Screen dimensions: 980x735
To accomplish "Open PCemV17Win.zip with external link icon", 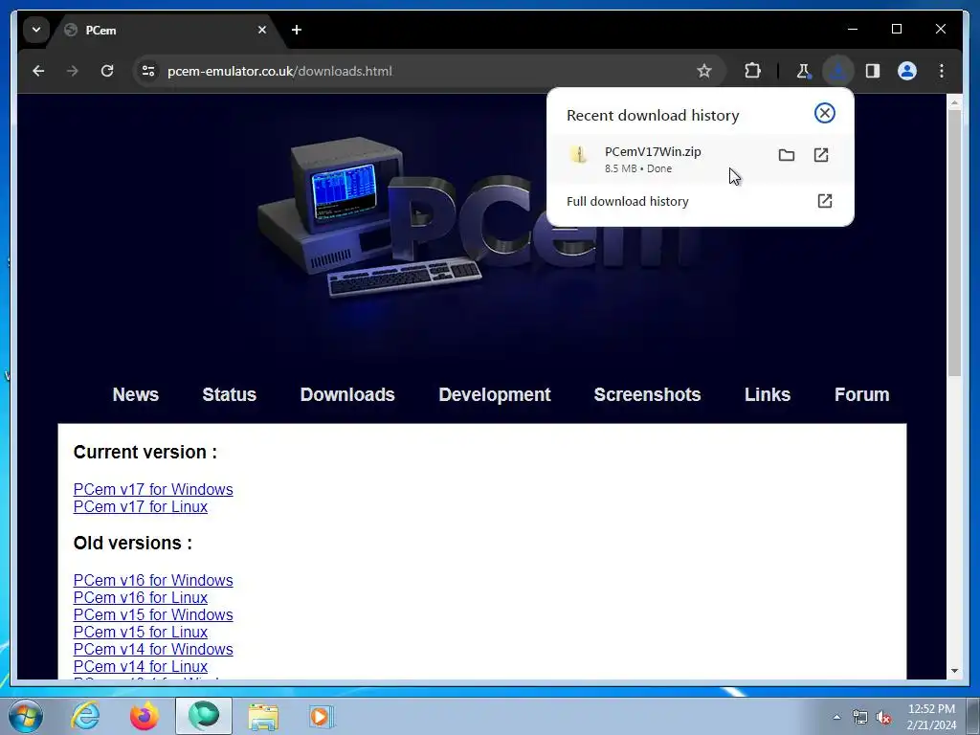I will [821, 155].
